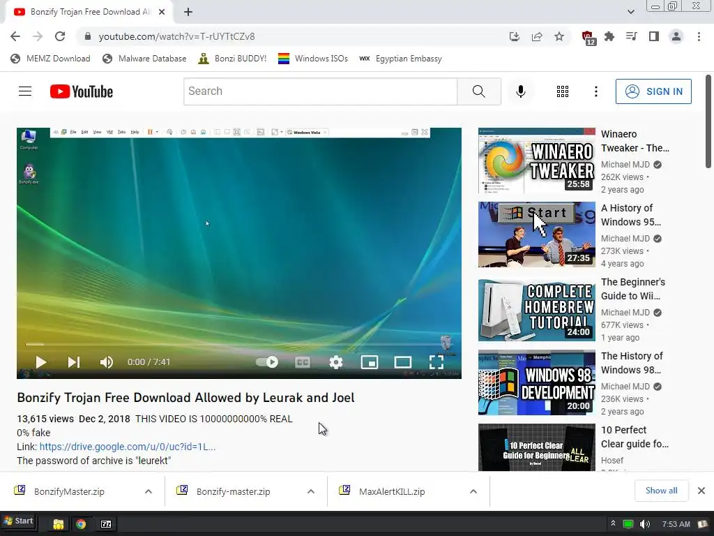Enable miniplayer mode
Viewport: 714px width, 536px height.
tap(370, 362)
